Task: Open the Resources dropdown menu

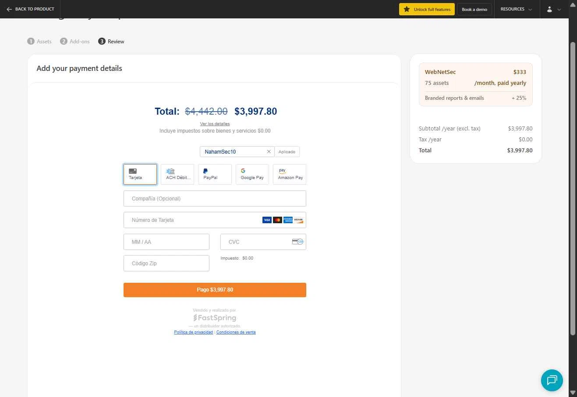Action: point(516,9)
